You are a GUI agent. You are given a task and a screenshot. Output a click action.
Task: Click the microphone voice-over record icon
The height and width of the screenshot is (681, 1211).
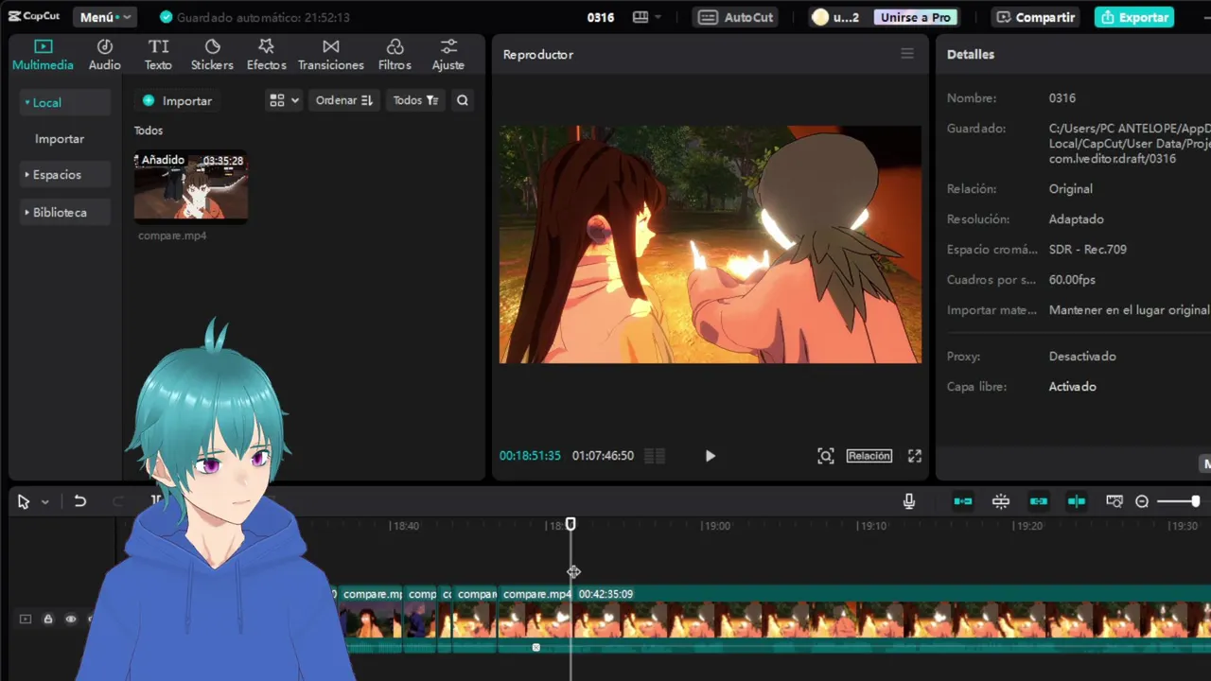(909, 501)
